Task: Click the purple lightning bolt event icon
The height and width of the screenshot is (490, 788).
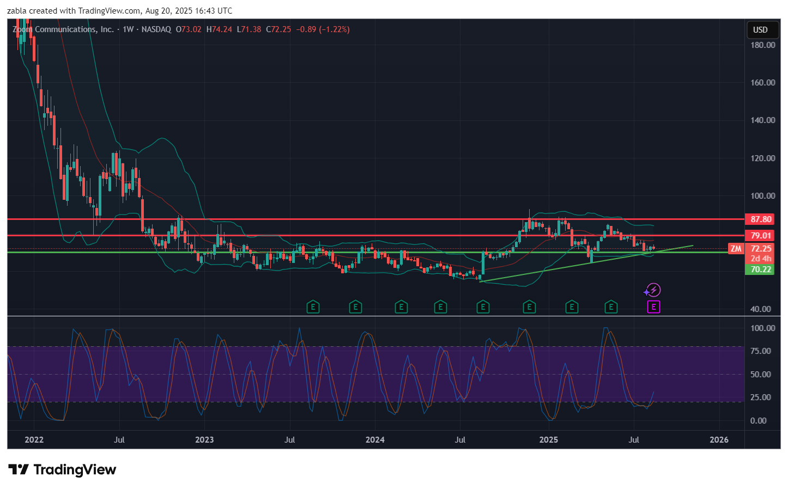Action: click(x=653, y=290)
